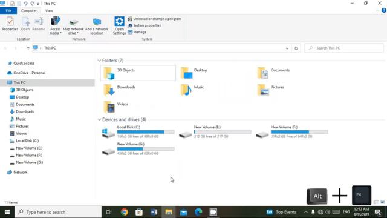Open 3D Objects in sidebar tree
Screen dimensions: 387x218
tap(24, 90)
